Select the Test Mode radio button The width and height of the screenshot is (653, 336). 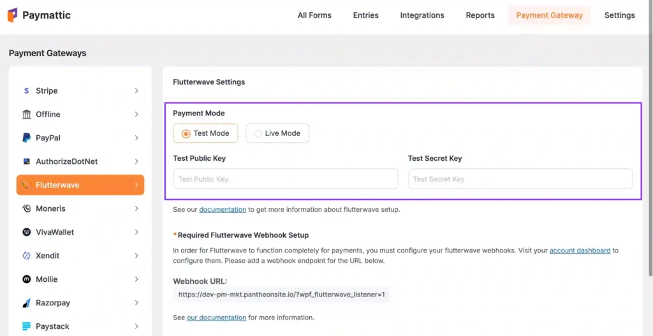click(x=186, y=134)
